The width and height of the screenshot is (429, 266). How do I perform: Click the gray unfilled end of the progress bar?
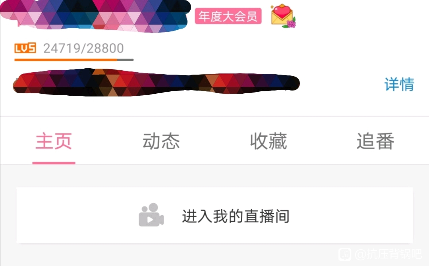coord(126,60)
